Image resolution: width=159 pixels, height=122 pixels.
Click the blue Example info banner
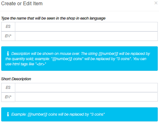tap(79, 114)
